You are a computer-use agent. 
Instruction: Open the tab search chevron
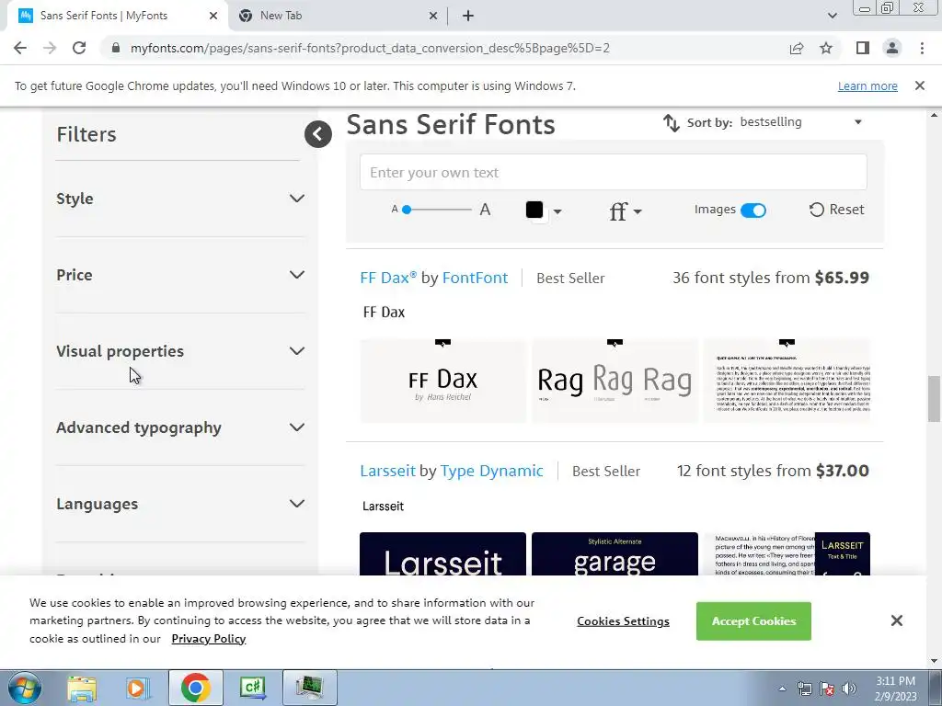[x=832, y=16]
